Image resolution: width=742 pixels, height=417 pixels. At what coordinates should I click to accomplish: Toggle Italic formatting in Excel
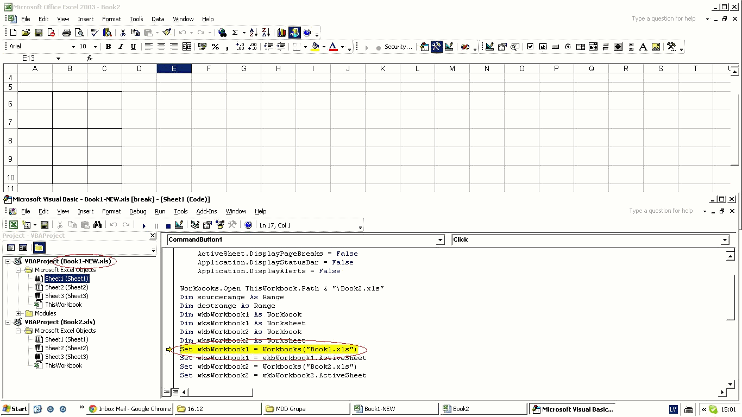(121, 47)
